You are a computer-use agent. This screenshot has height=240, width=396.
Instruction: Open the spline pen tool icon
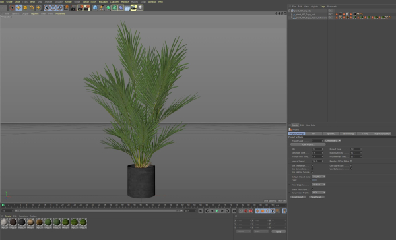tap(101, 7)
